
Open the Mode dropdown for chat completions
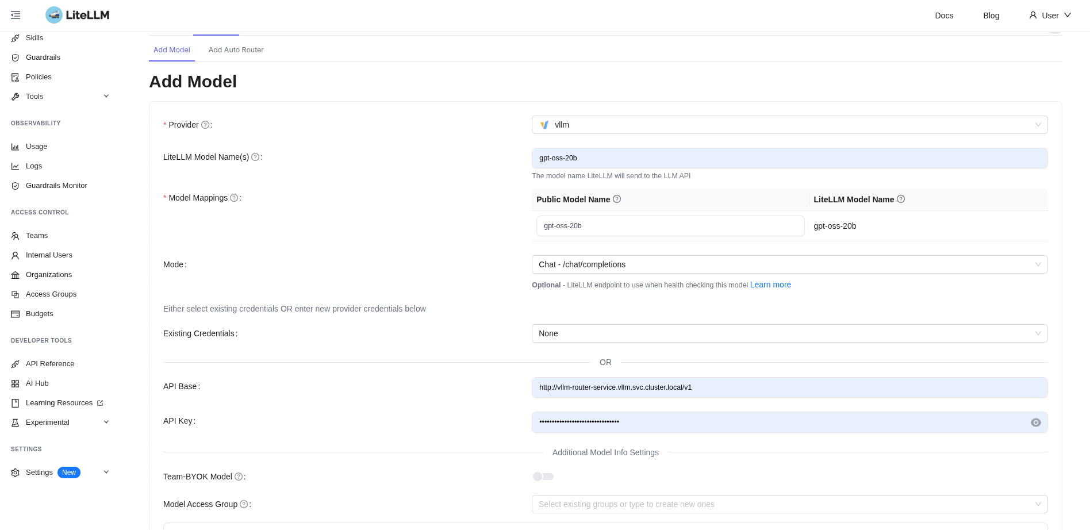789,264
